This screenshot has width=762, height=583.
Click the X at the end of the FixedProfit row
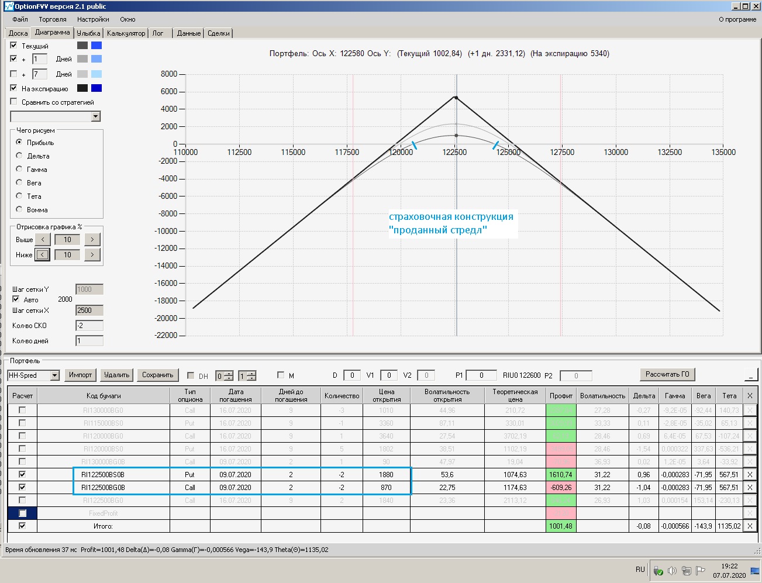click(x=750, y=513)
